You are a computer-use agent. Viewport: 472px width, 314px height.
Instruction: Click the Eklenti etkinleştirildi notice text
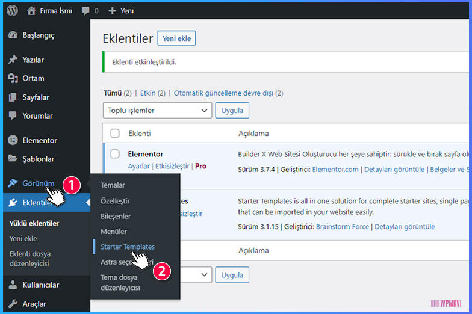click(x=144, y=62)
